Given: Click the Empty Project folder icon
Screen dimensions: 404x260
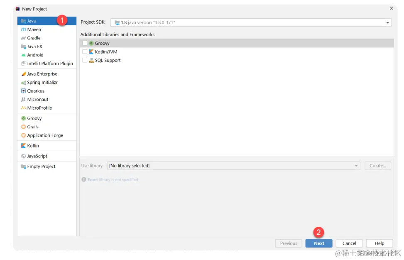Looking at the screenshot, I should (23, 167).
